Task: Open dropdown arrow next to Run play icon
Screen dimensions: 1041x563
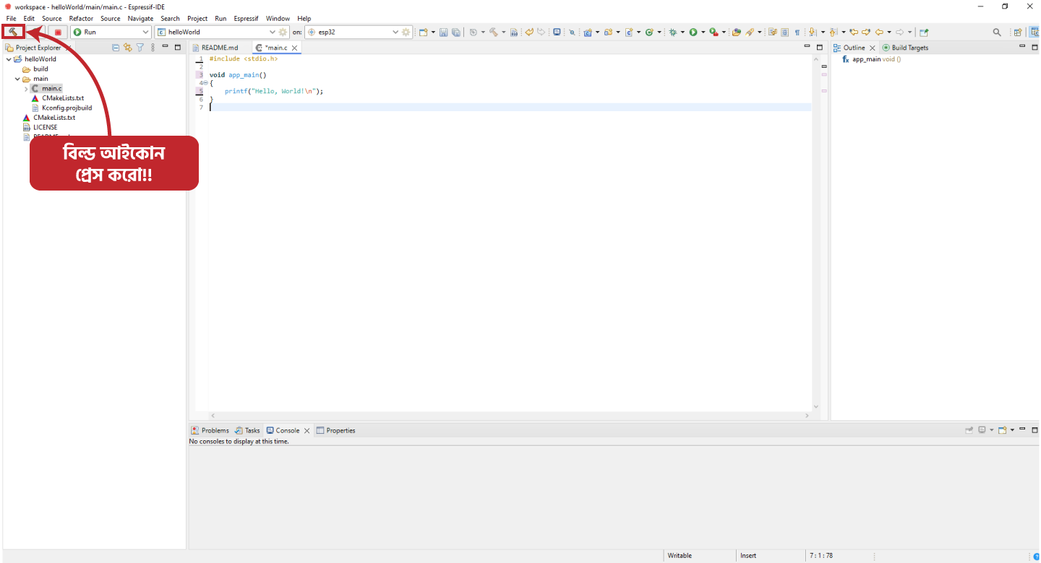Action: [703, 32]
